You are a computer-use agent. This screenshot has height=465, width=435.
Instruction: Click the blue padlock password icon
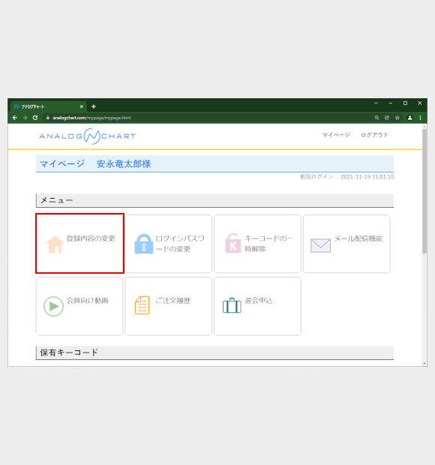click(x=144, y=244)
